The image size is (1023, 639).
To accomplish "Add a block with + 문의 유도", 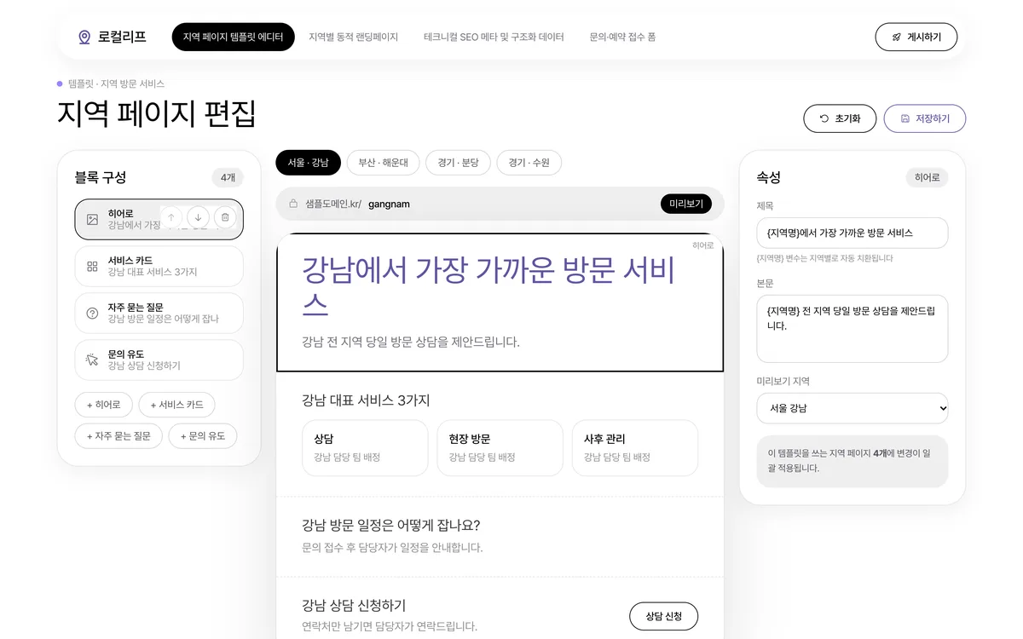I will (203, 435).
